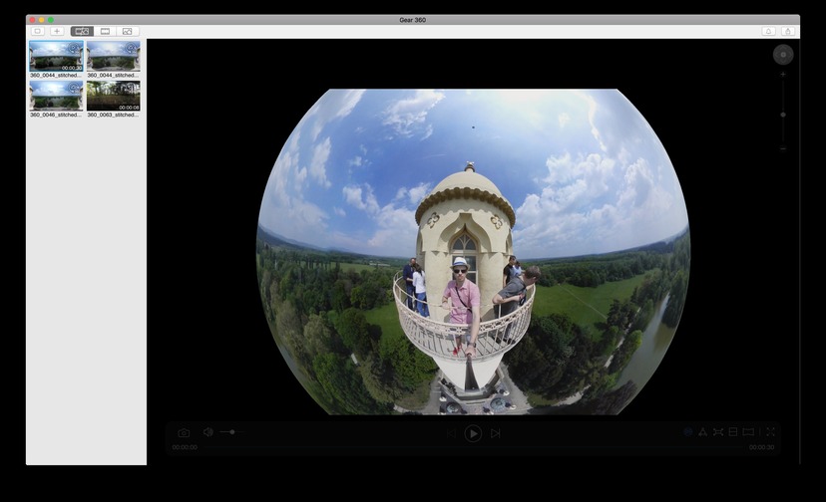Click the volume slider knob
Viewport: 826px width, 502px height.
(232, 432)
